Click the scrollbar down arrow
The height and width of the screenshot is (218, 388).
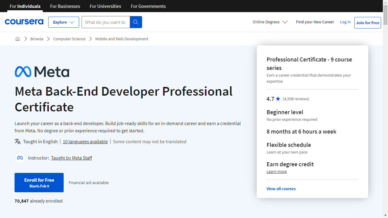coord(385,216)
